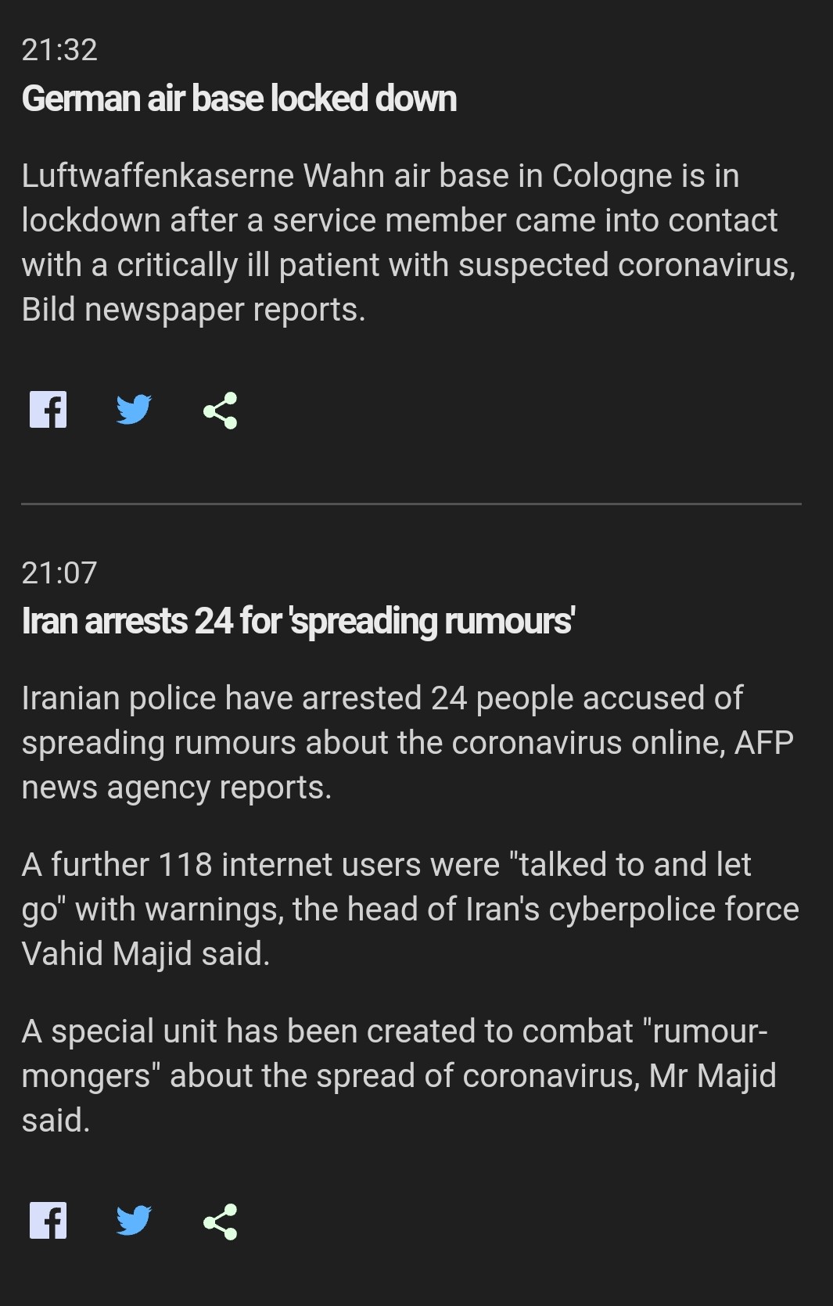Image resolution: width=833 pixels, height=1306 pixels.
Task: Click the 'A special unit has been created' paragraph
Action: (399, 1075)
